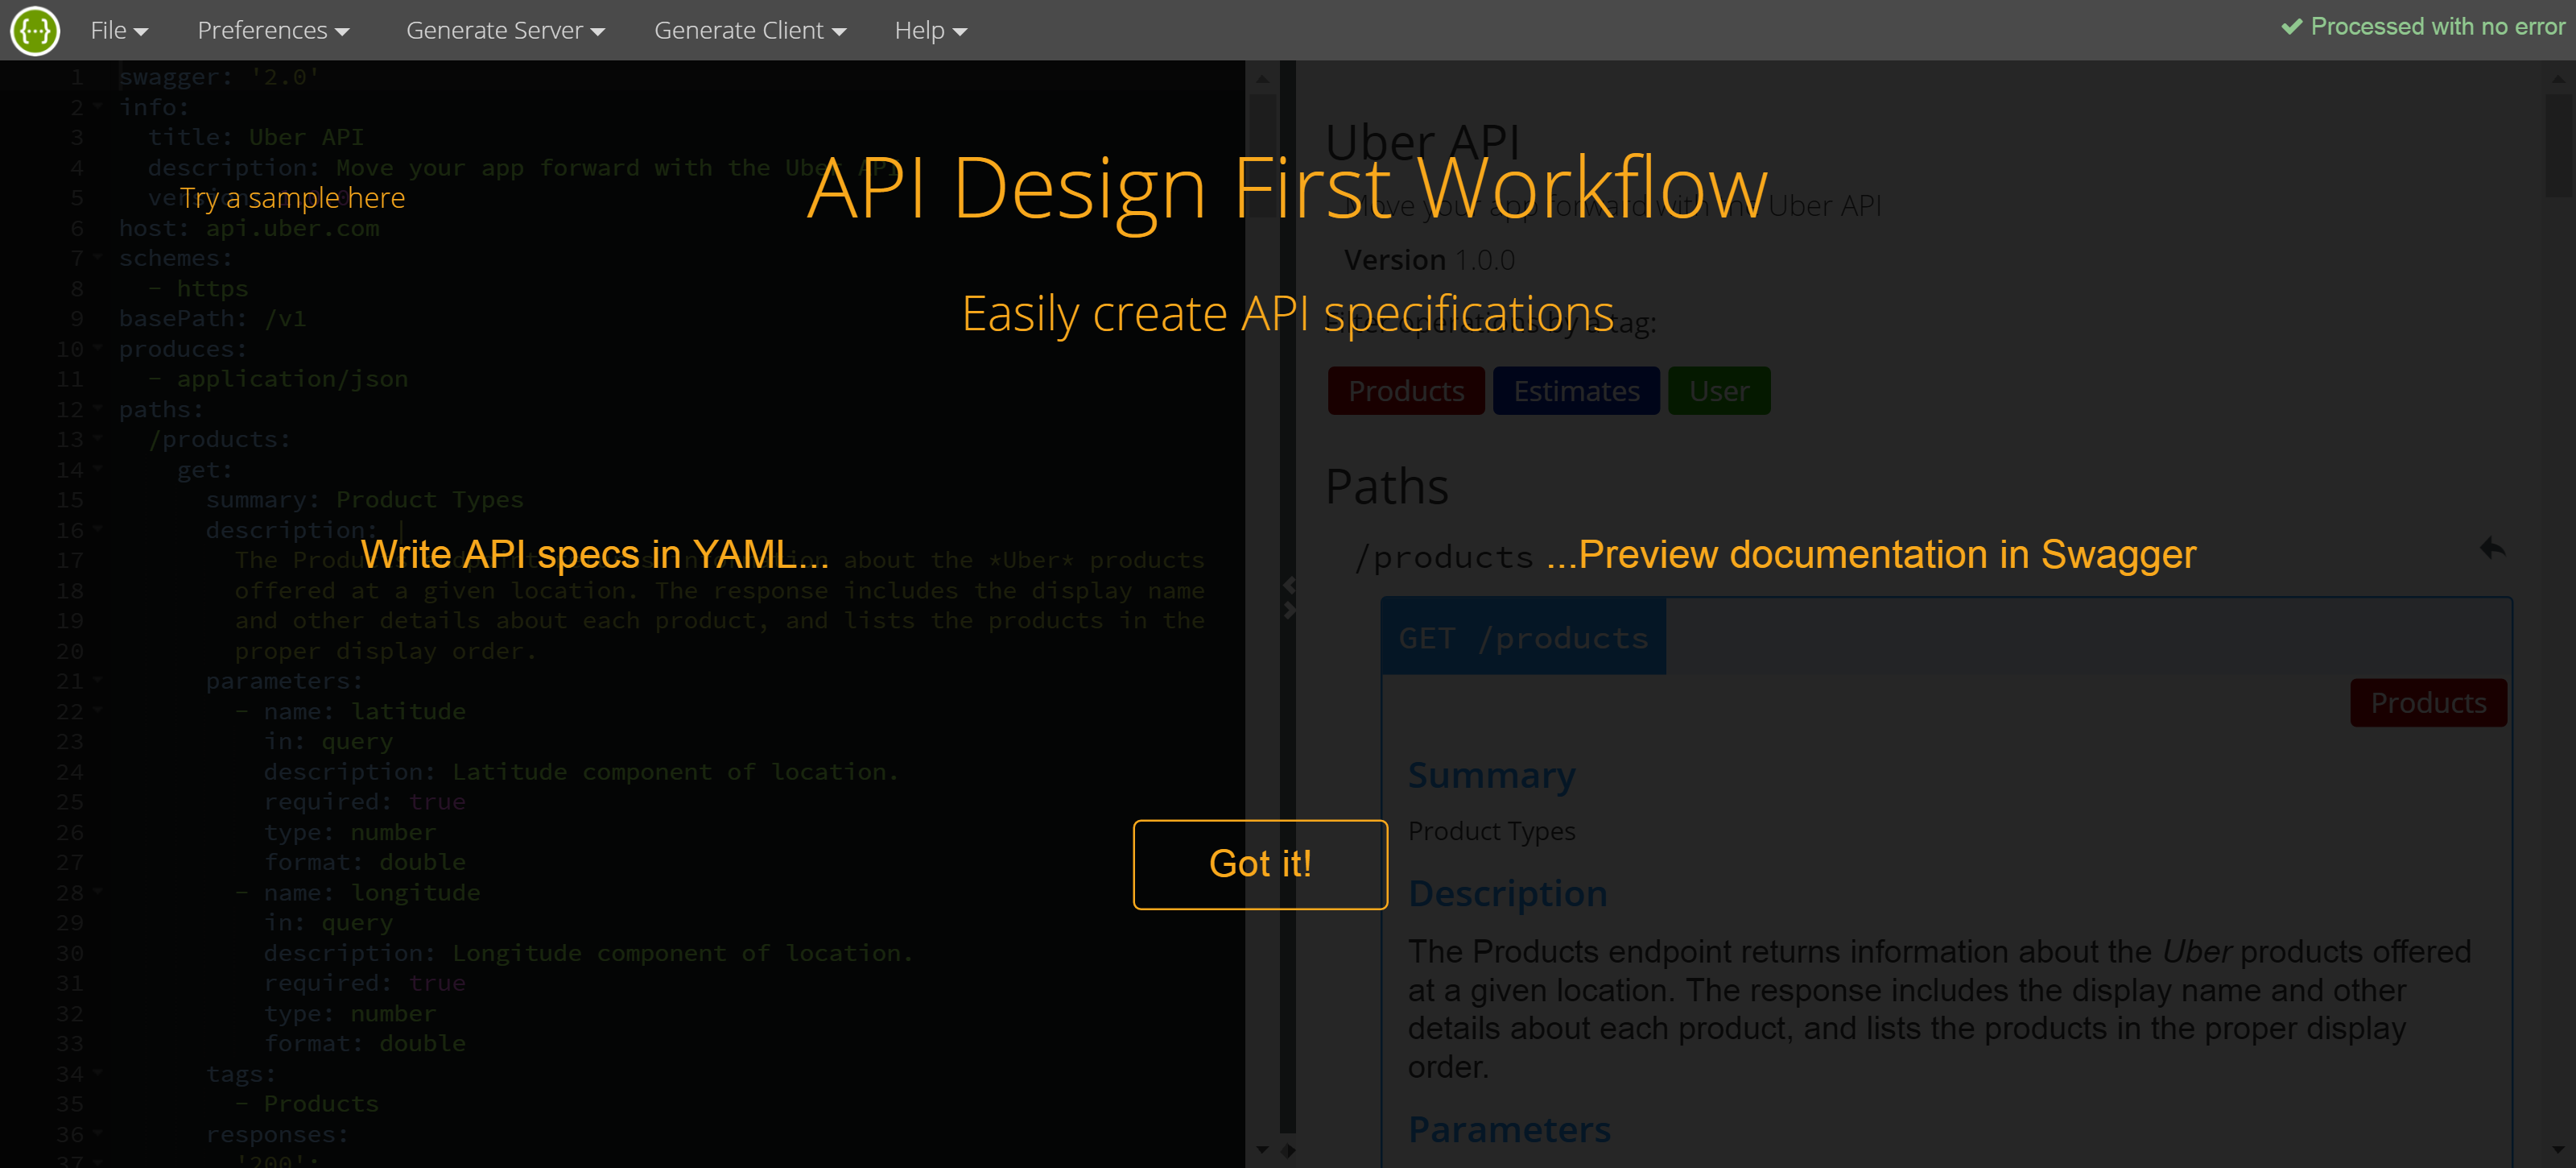
Task: Click the 'summary: Product Types' line in editor
Action: (x=364, y=499)
